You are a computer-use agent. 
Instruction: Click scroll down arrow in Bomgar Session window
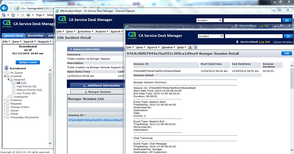[x=292, y=150]
